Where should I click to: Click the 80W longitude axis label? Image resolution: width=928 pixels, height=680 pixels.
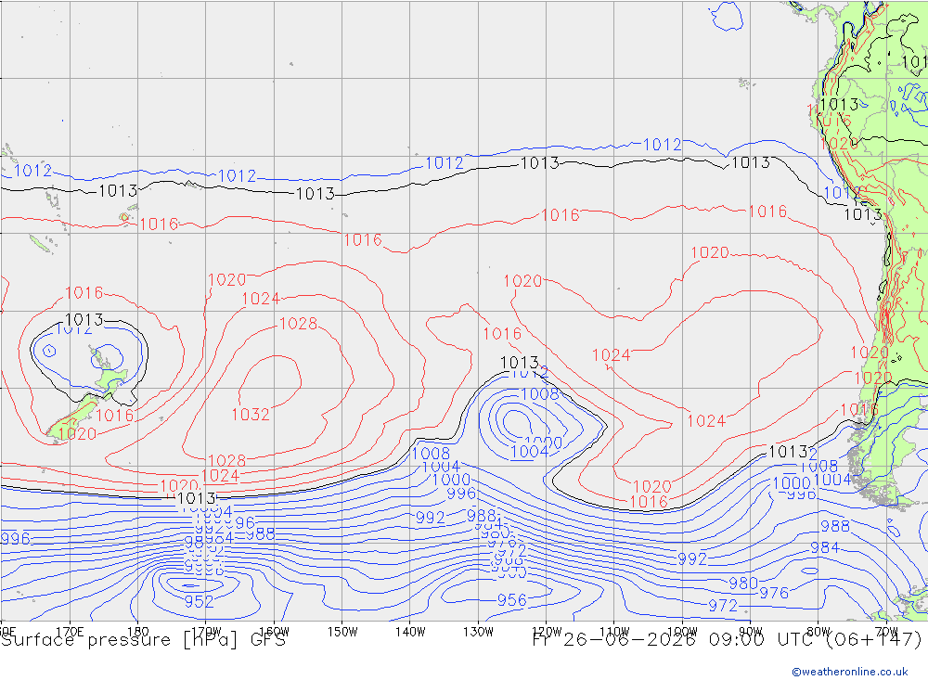[x=818, y=632]
